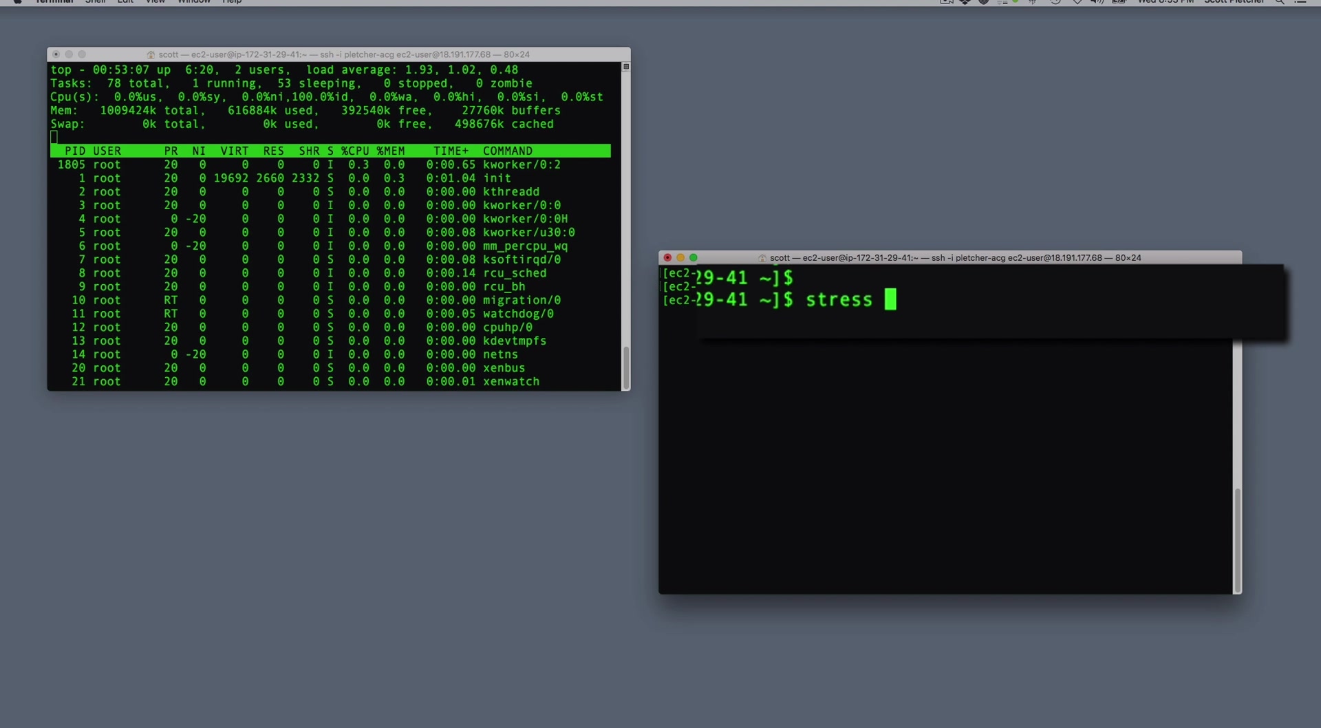Select the kworker/0:2 process row
The image size is (1321, 728).
pyautogui.click(x=330, y=164)
